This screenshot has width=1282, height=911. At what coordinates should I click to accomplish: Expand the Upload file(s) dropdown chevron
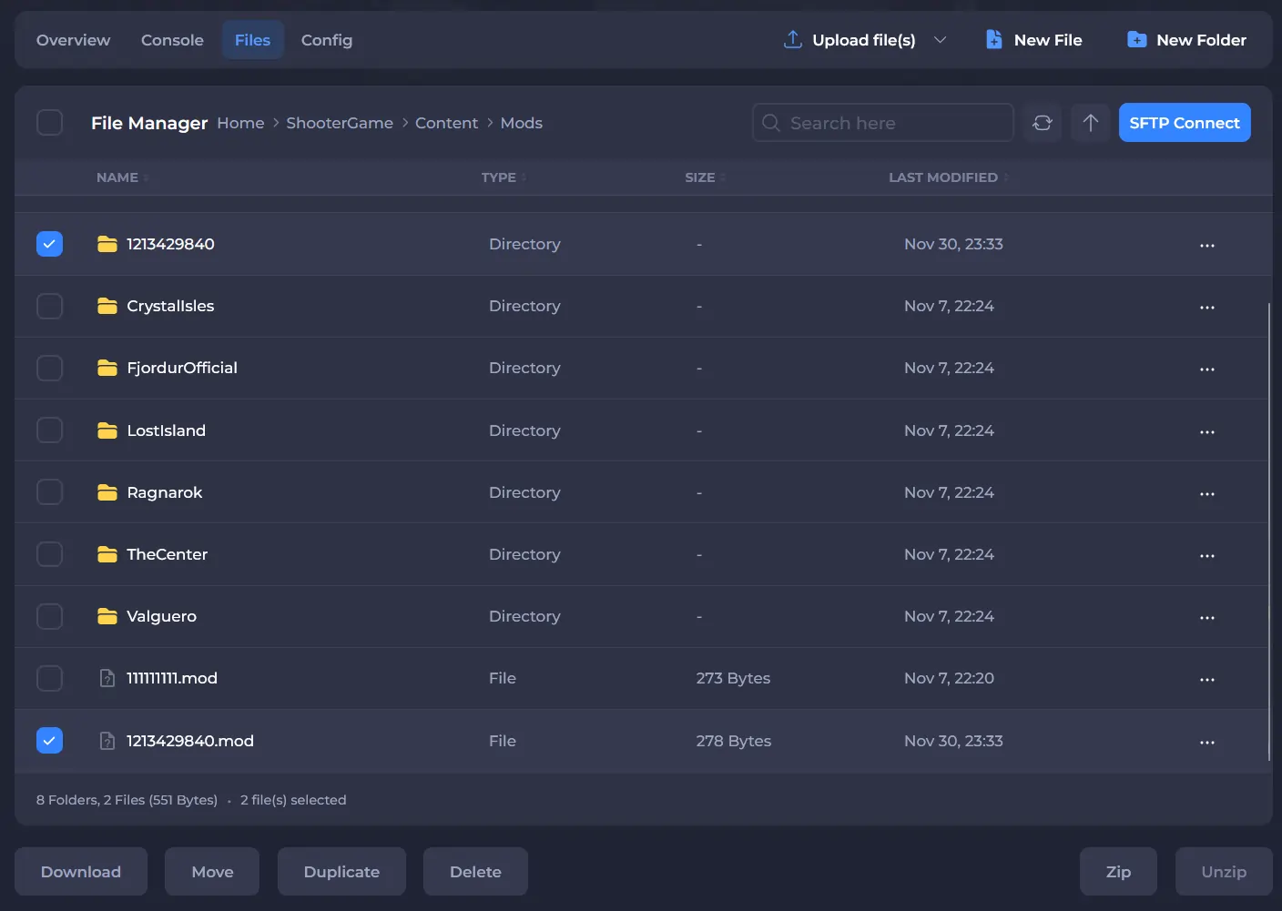coord(941,40)
